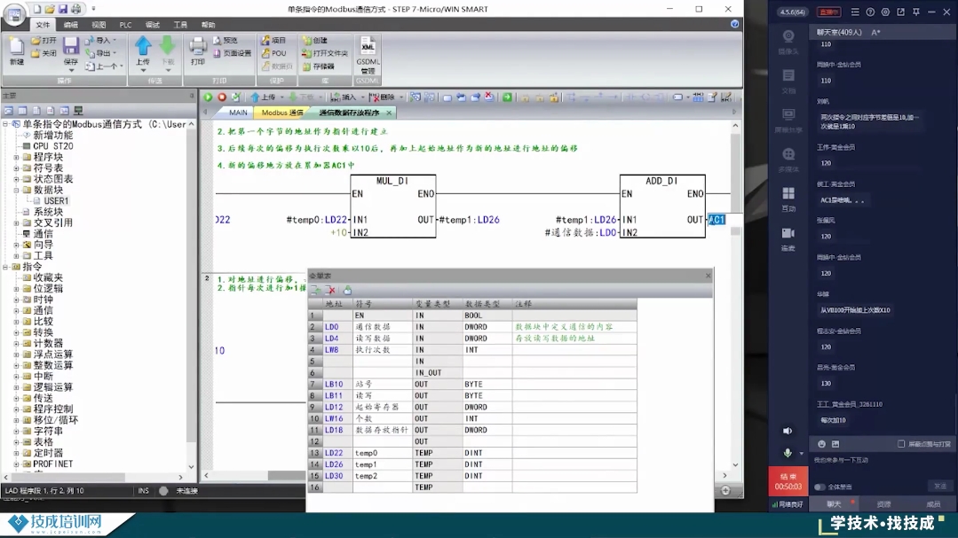Viewport: 958px width, 538px height.
Task: Expand the 状态图表 tree node
Action: [17, 179]
